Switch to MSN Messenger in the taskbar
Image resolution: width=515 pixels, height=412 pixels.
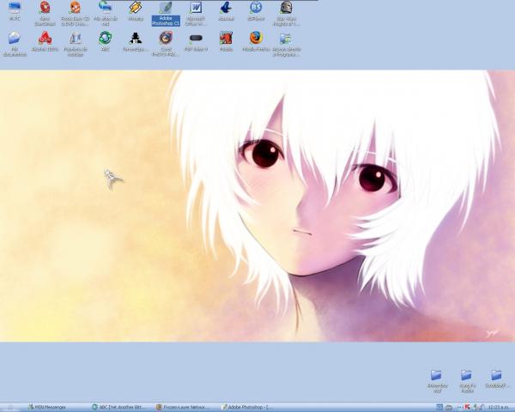[46, 407]
